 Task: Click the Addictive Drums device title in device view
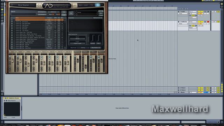point(14,98)
